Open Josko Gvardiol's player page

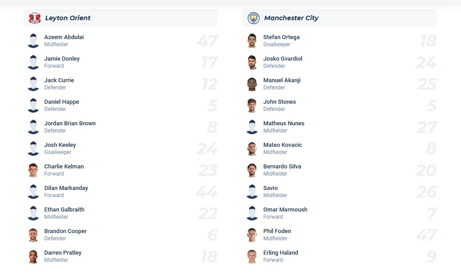click(x=283, y=58)
